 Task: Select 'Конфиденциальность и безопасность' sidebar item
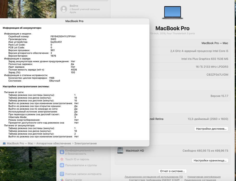tap(80, 152)
